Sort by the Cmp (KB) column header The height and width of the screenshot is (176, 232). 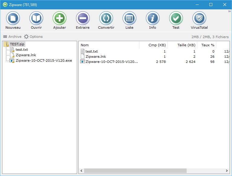coord(153,45)
